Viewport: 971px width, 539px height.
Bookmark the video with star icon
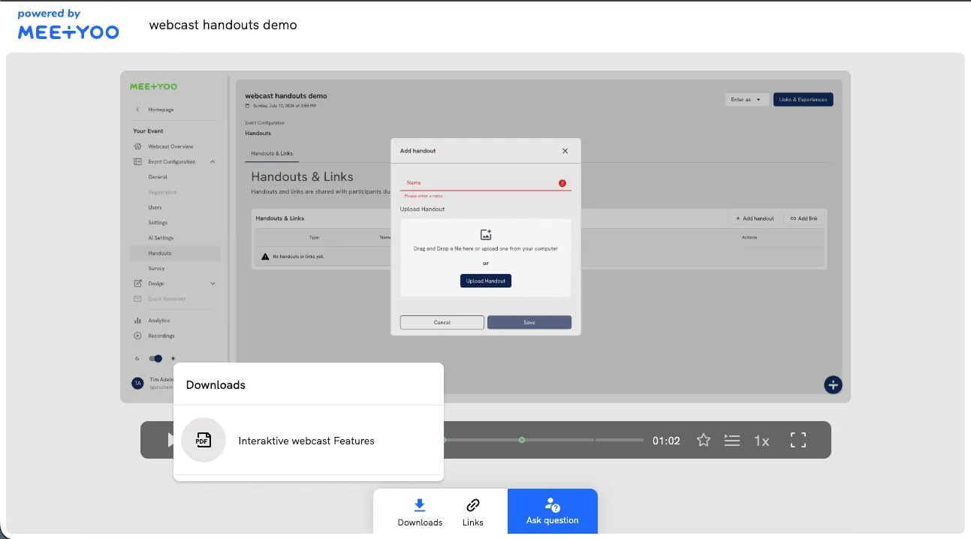click(x=704, y=441)
